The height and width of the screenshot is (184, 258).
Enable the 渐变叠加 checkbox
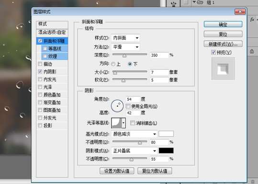(40, 102)
